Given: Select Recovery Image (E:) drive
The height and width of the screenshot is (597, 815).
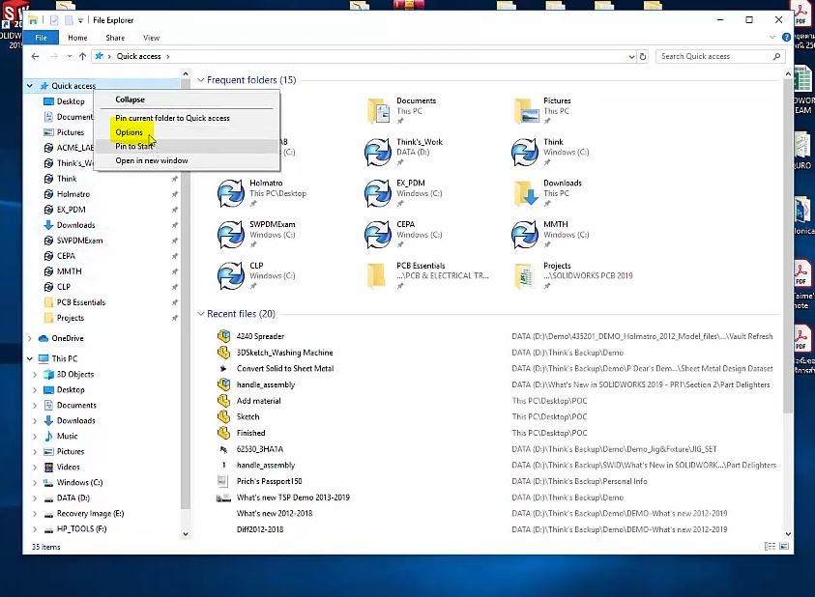Looking at the screenshot, I should (x=91, y=513).
